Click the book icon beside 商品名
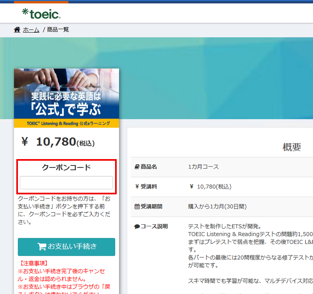The height and width of the screenshot is (294, 313). [x=137, y=167]
